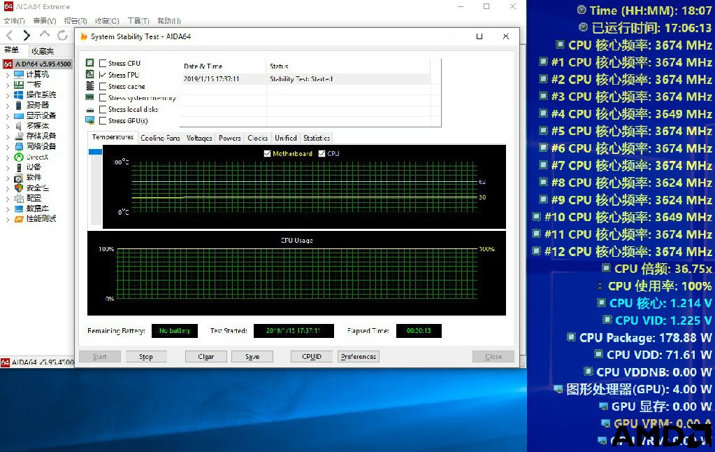Select the 设备 devices icon in tree

click(19, 167)
